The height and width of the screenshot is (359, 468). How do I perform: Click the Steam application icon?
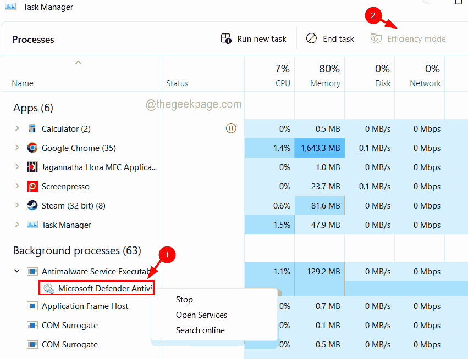(31, 205)
